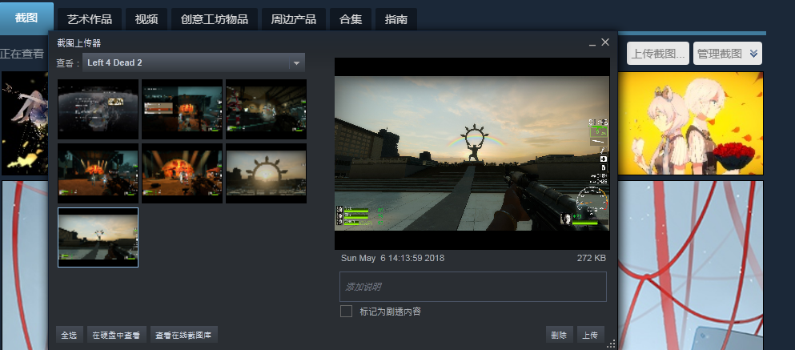795x350 pixels.
Task: Select the second thumbnail in the top row
Action: (x=182, y=109)
